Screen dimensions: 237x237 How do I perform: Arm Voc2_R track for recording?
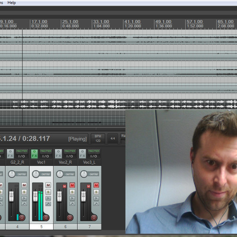tap(70, 218)
